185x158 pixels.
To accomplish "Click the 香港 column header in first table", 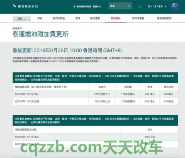I will [x=150, y=87].
